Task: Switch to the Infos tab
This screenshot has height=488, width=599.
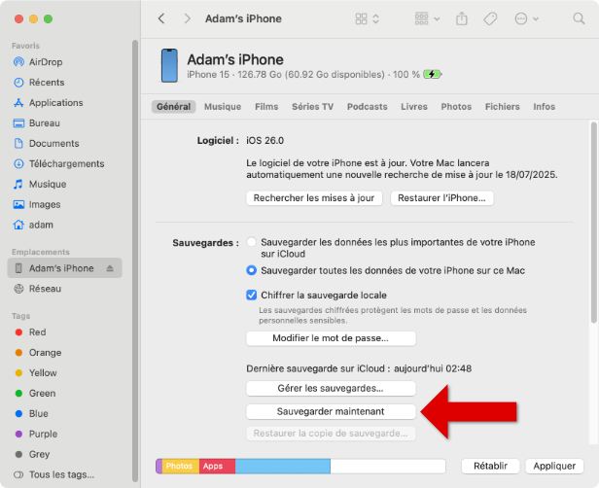Action: point(544,107)
